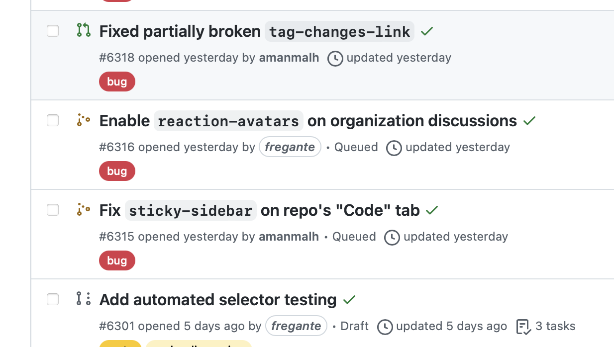Click the green checkmark beside reaction-avatars PR

pos(529,120)
